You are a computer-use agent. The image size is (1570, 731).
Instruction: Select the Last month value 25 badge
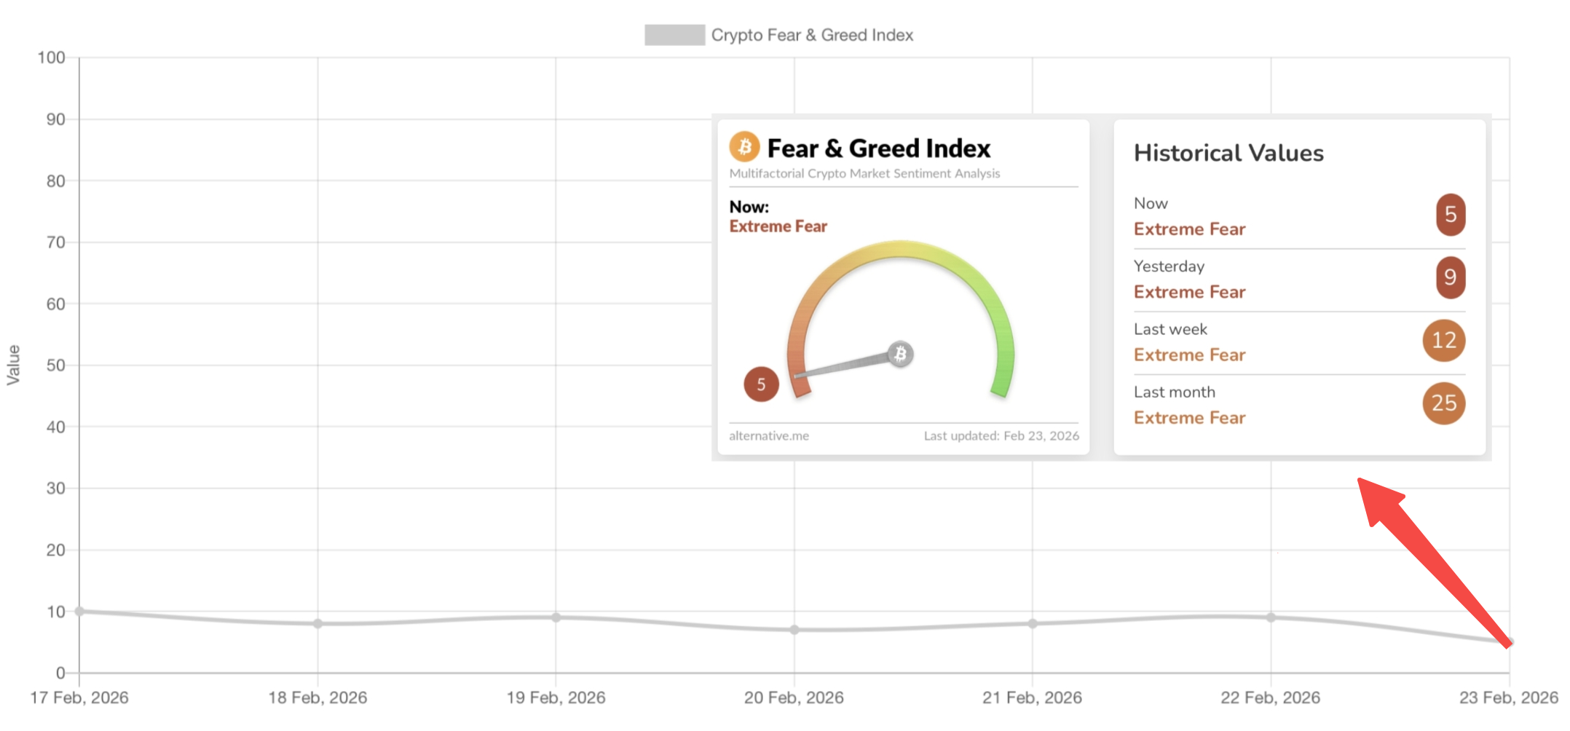click(x=1443, y=403)
